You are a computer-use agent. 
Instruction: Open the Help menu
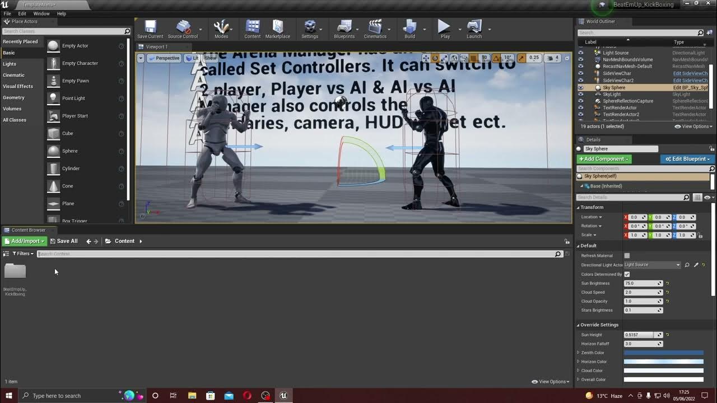pyautogui.click(x=62, y=13)
